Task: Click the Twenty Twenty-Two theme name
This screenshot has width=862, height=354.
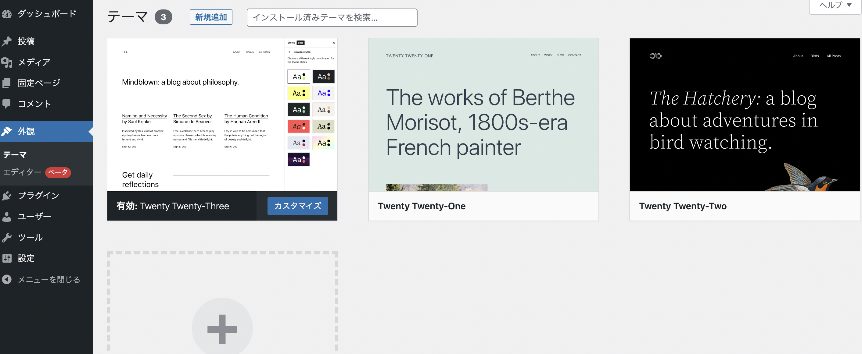Action: (x=683, y=206)
